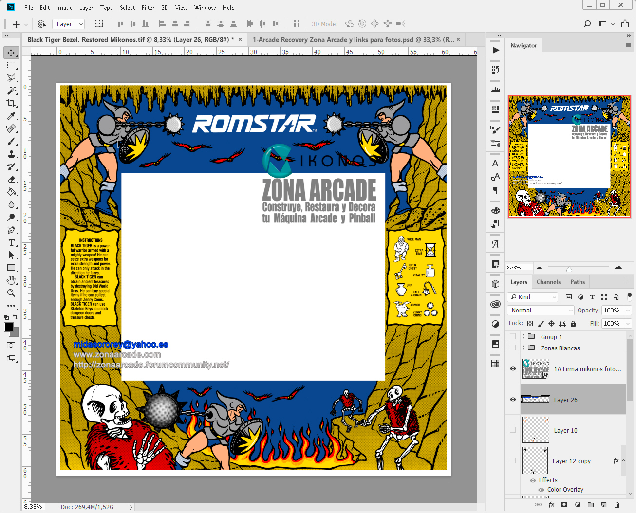Image resolution: width=636 pixels, height=513 pixels.
Task: Activate the Type tool
Action: tap(11, 242)
